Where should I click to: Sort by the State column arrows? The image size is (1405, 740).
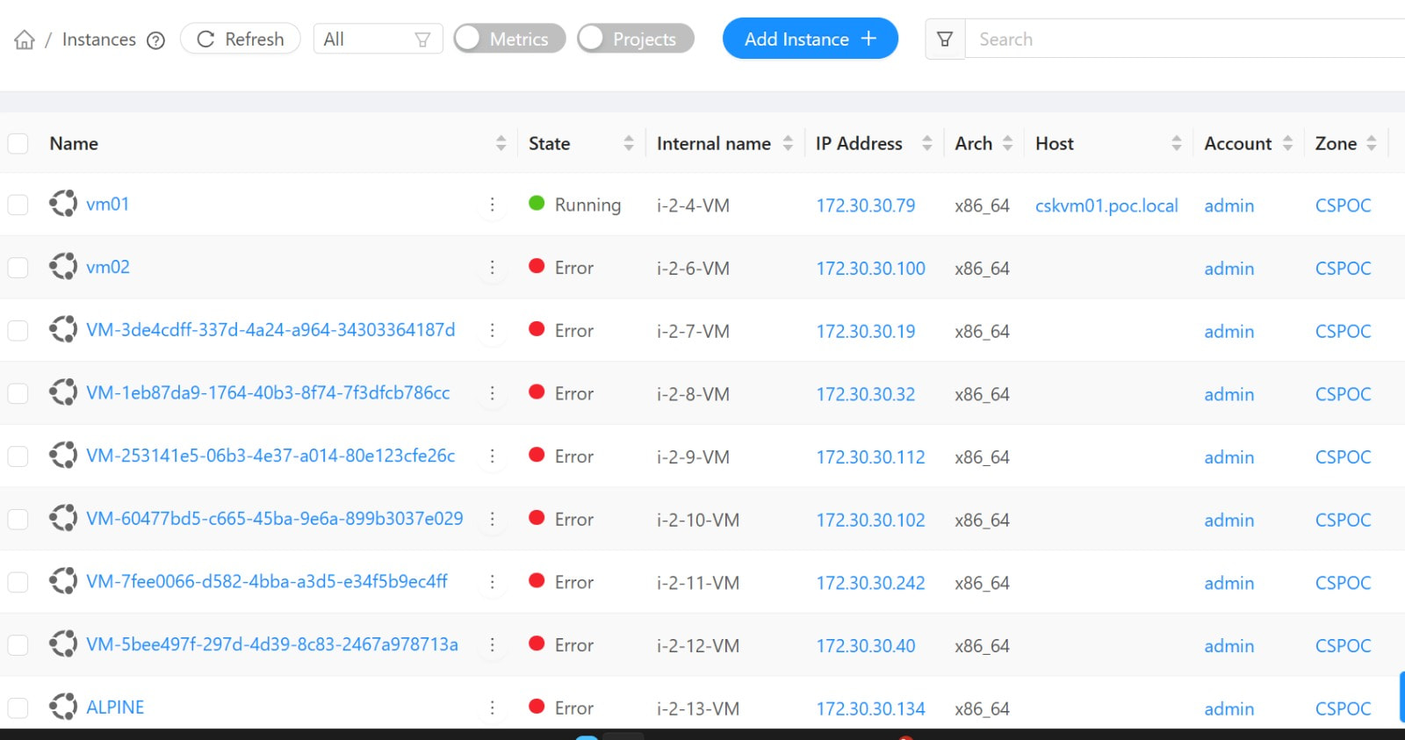click(629, 143)
